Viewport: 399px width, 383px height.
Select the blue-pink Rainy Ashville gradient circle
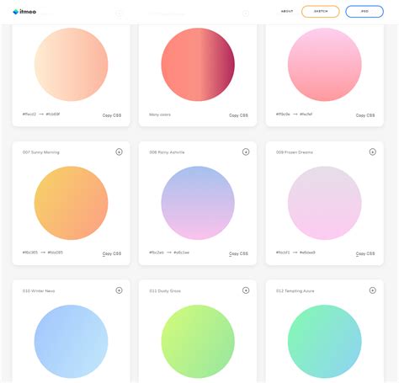pos(198,203)
